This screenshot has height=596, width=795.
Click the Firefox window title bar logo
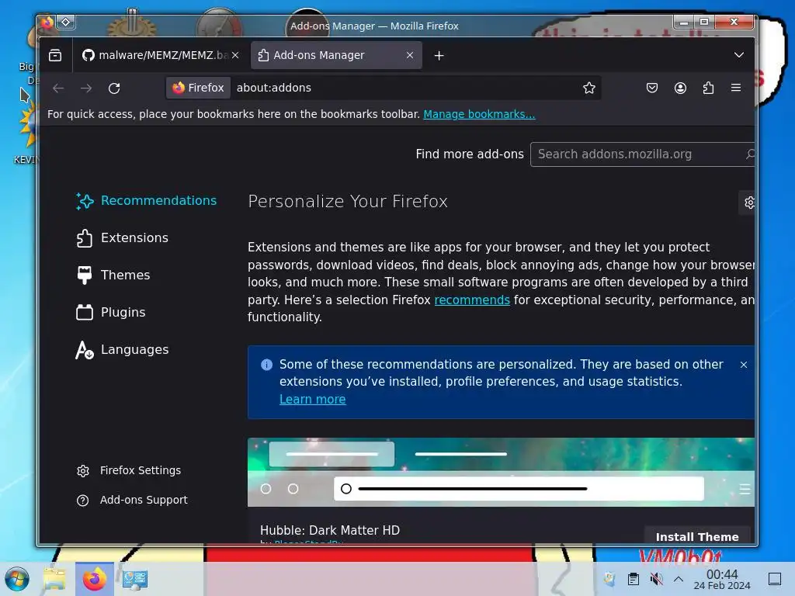[47, 23]
